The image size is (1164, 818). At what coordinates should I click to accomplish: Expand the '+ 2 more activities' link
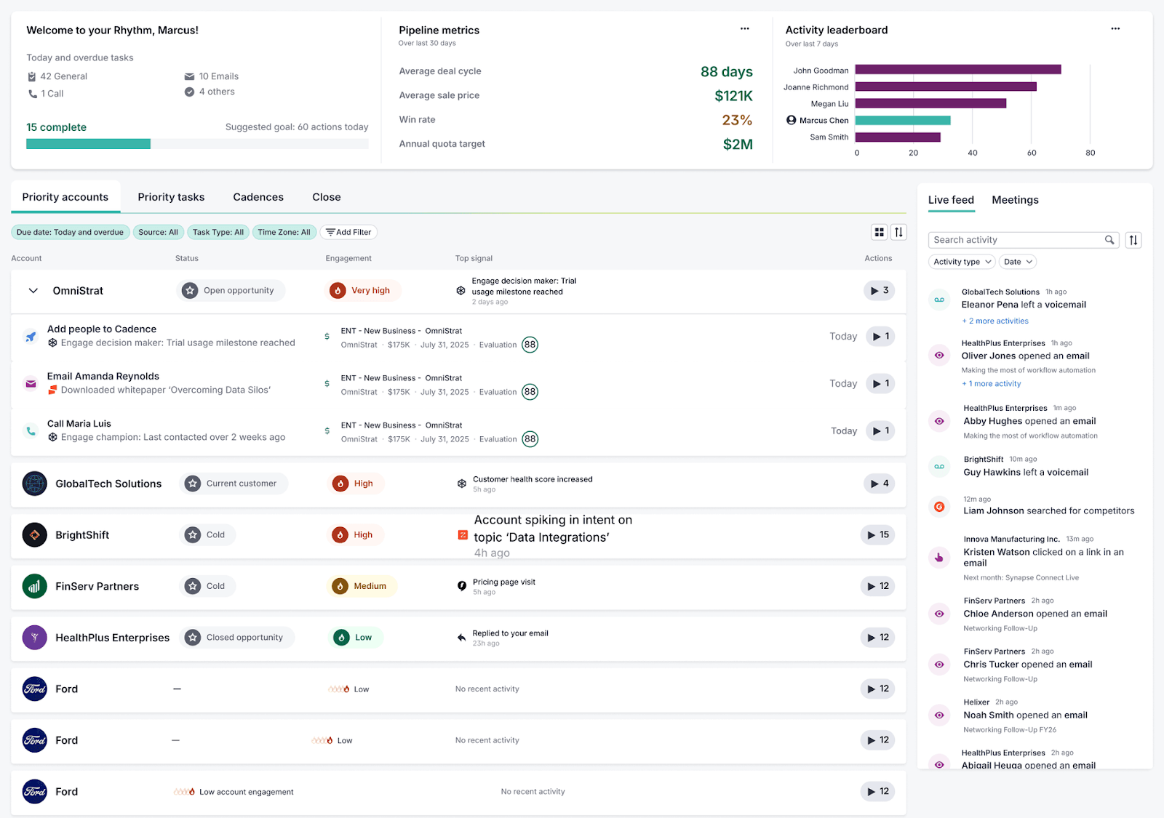(x=995, y=321)
